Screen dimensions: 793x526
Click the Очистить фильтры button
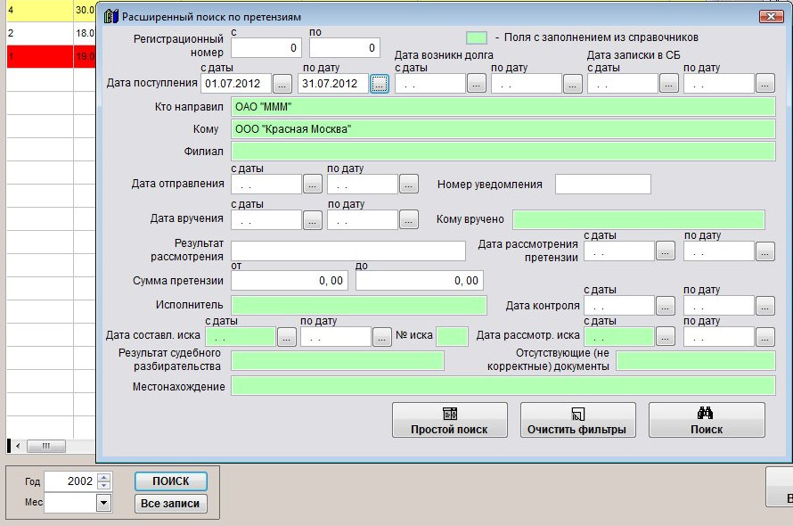pos(577,420)
